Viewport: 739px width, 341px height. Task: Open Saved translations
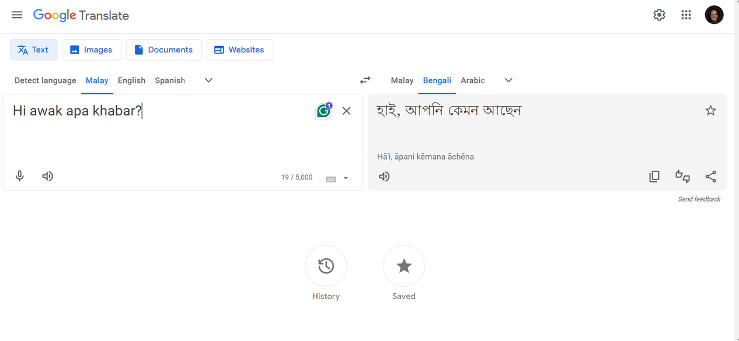(404, 266)
